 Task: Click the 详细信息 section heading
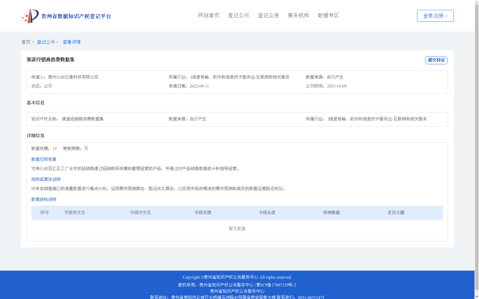[36, 136]
